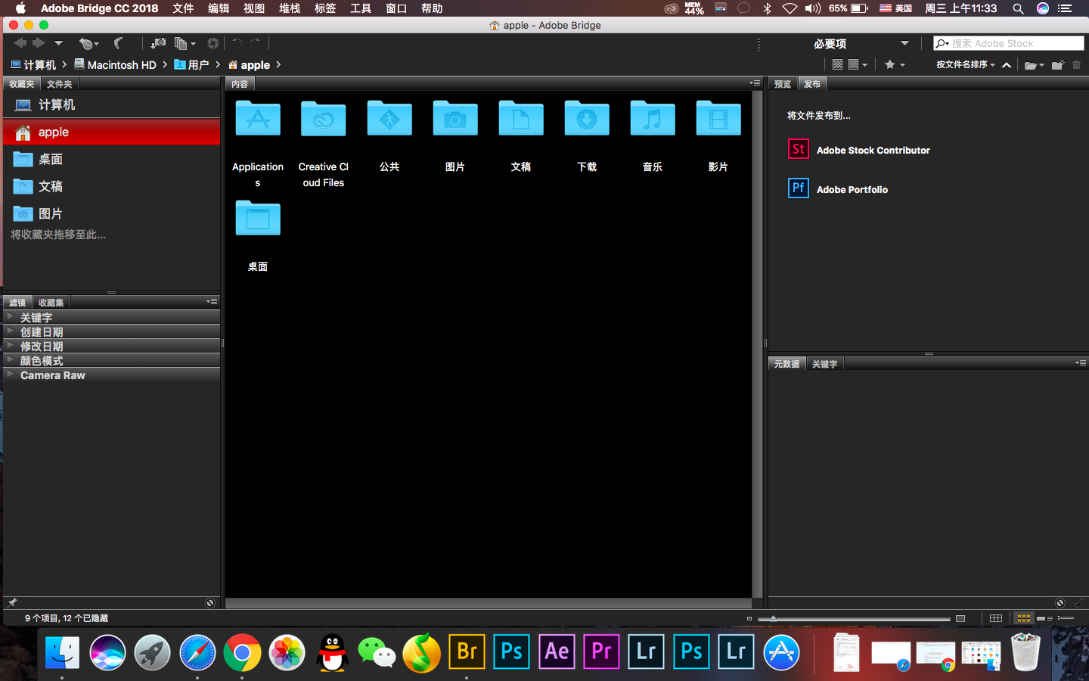Toggle lock thumbnail grid button
This screenshot has height=681, width=1089.
click(996, 618)
